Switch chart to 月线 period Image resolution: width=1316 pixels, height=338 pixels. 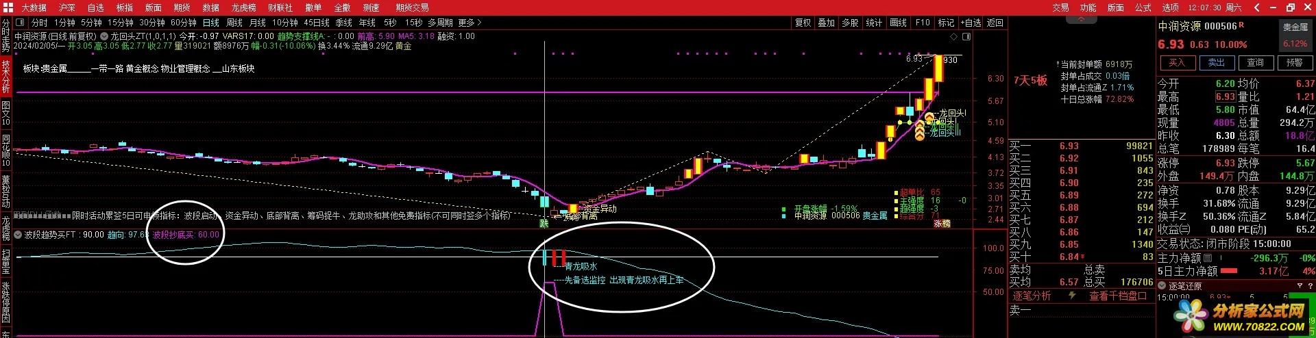click(257, 23)
